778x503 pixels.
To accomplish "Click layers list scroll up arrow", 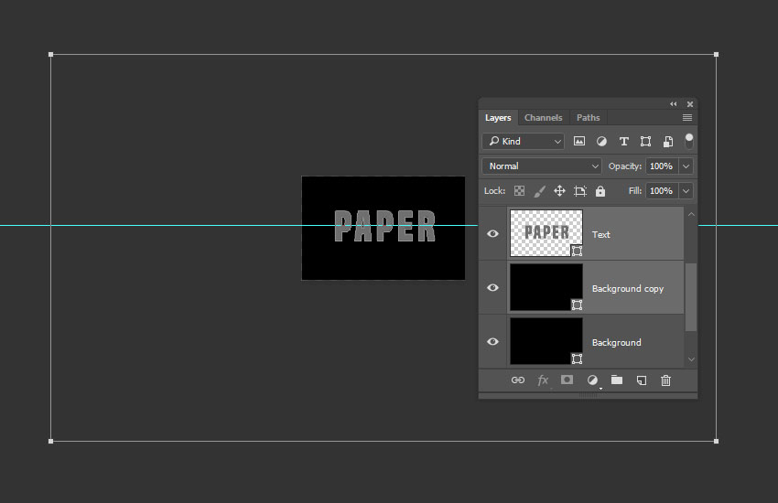I will (x=691, y=214).
